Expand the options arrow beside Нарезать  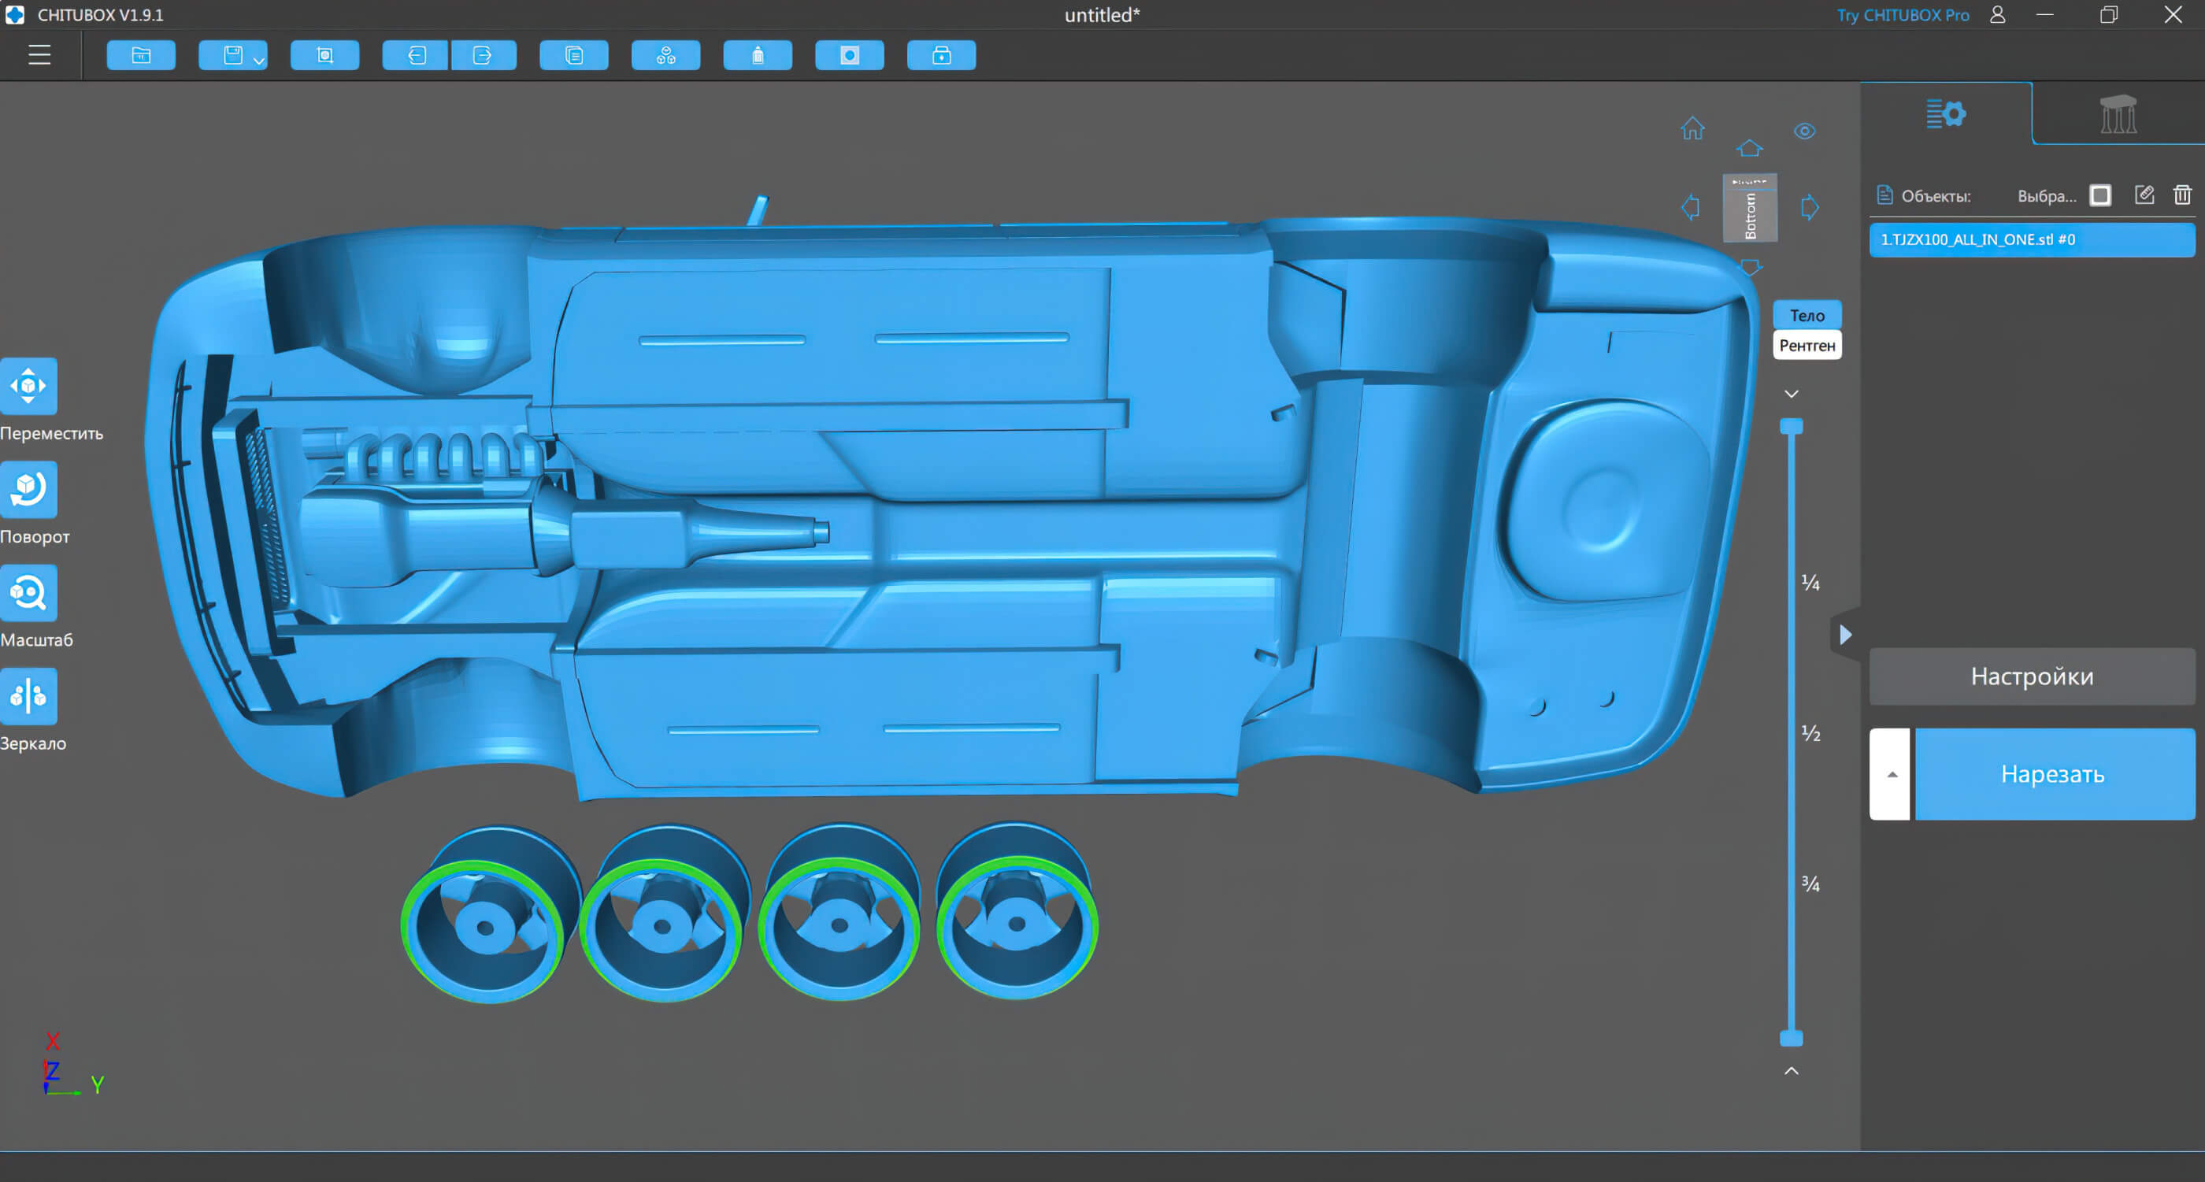pos(1891,775)
